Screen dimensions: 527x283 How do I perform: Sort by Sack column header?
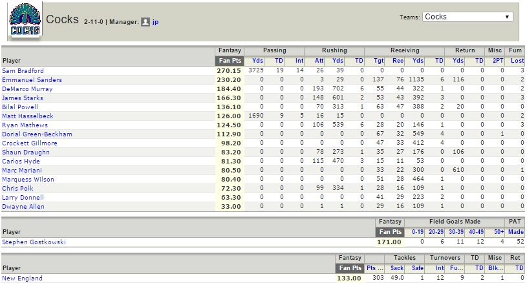point(397,268)
